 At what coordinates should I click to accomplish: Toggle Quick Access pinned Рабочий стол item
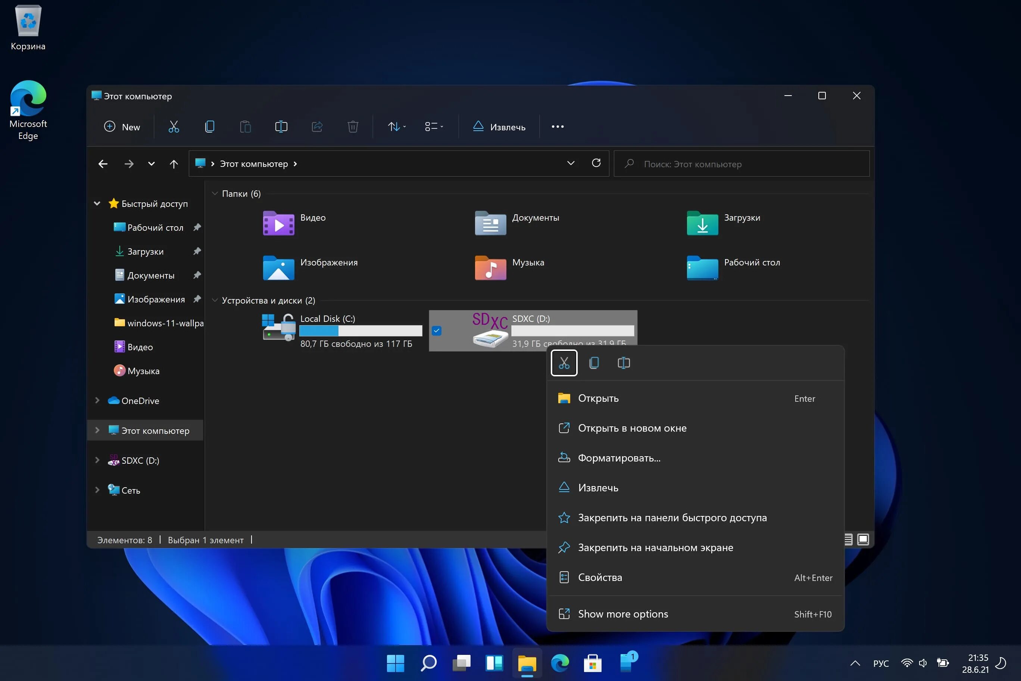click(196, 227)
